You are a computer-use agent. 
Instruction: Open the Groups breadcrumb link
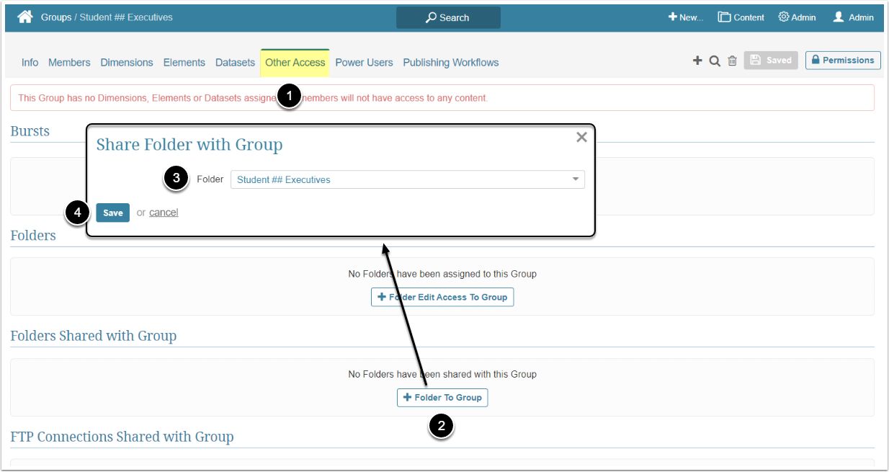click(56, 17)
